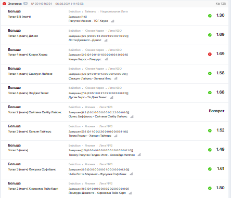Viewport: 231px width, 198px height.
Task: Click market Тотал 4 (матч) Кивум Хирос
Action: pos(28,55)
